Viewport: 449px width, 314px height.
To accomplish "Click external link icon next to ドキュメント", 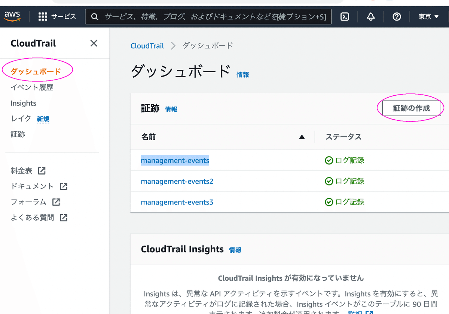I will click(64, 186).
